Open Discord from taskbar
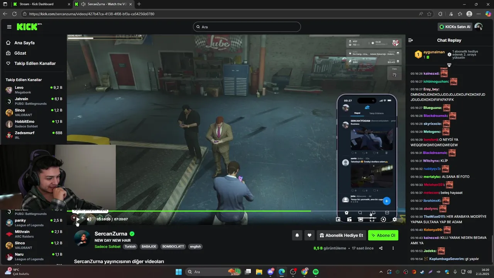The height and width of the screenshot is (278, 494). (x=271, y=272)
